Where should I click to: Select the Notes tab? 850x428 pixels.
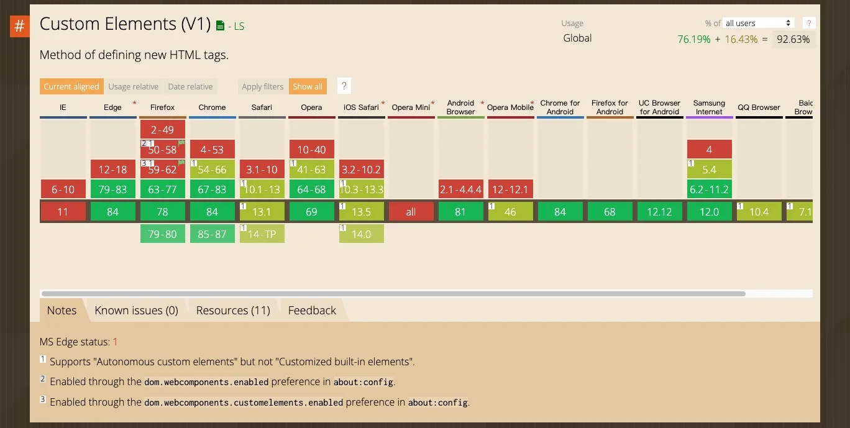(62, 310)
